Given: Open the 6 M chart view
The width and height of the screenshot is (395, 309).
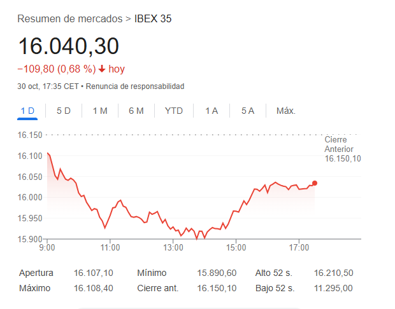Looking at the screenshot, I should pyautogui.click(x=136, y=111).
